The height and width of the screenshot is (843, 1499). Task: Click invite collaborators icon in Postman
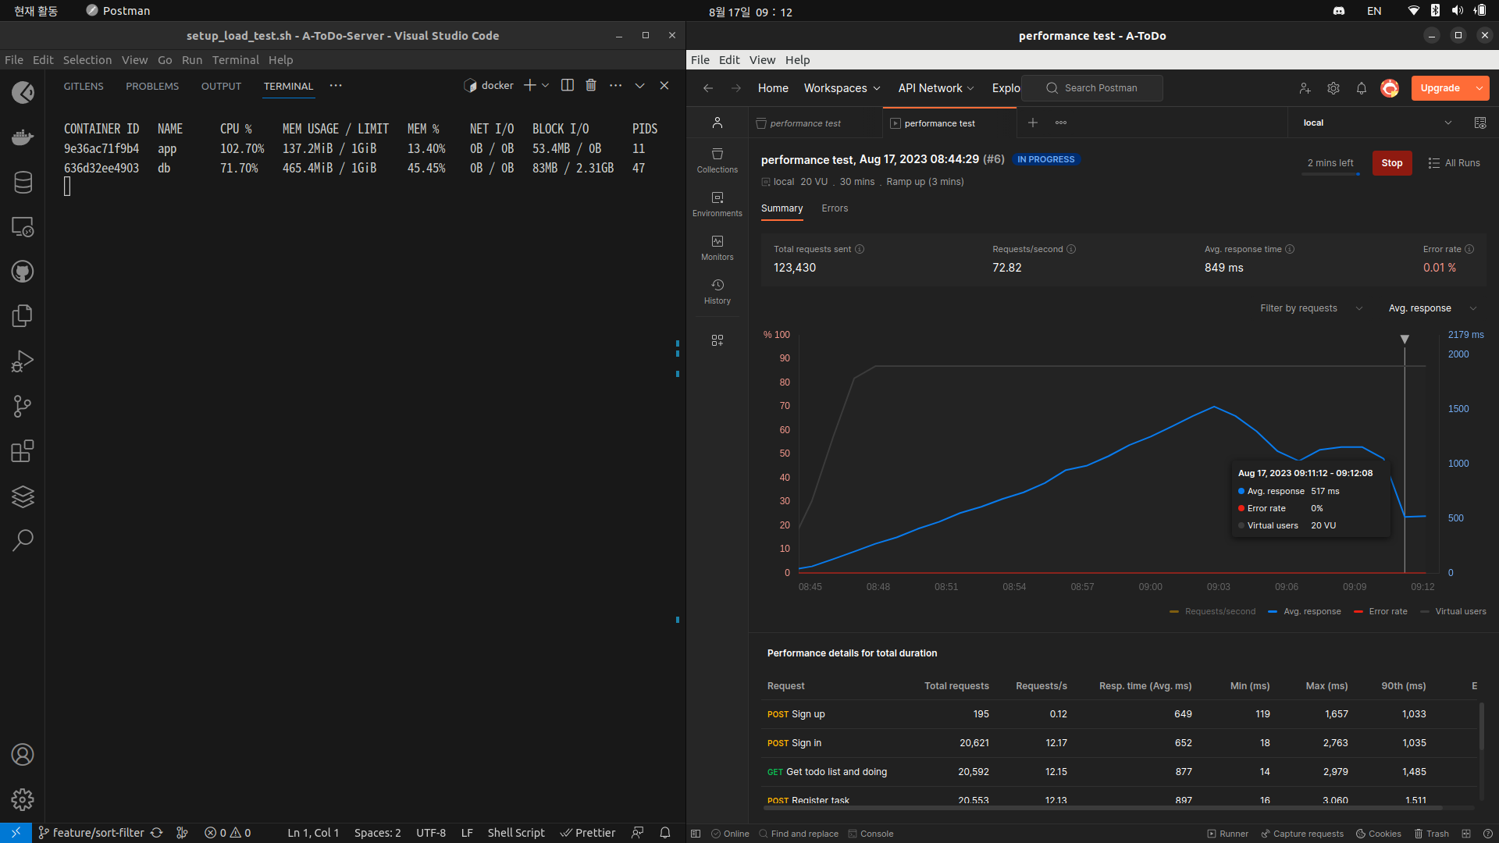click(x=1305, y=88)
